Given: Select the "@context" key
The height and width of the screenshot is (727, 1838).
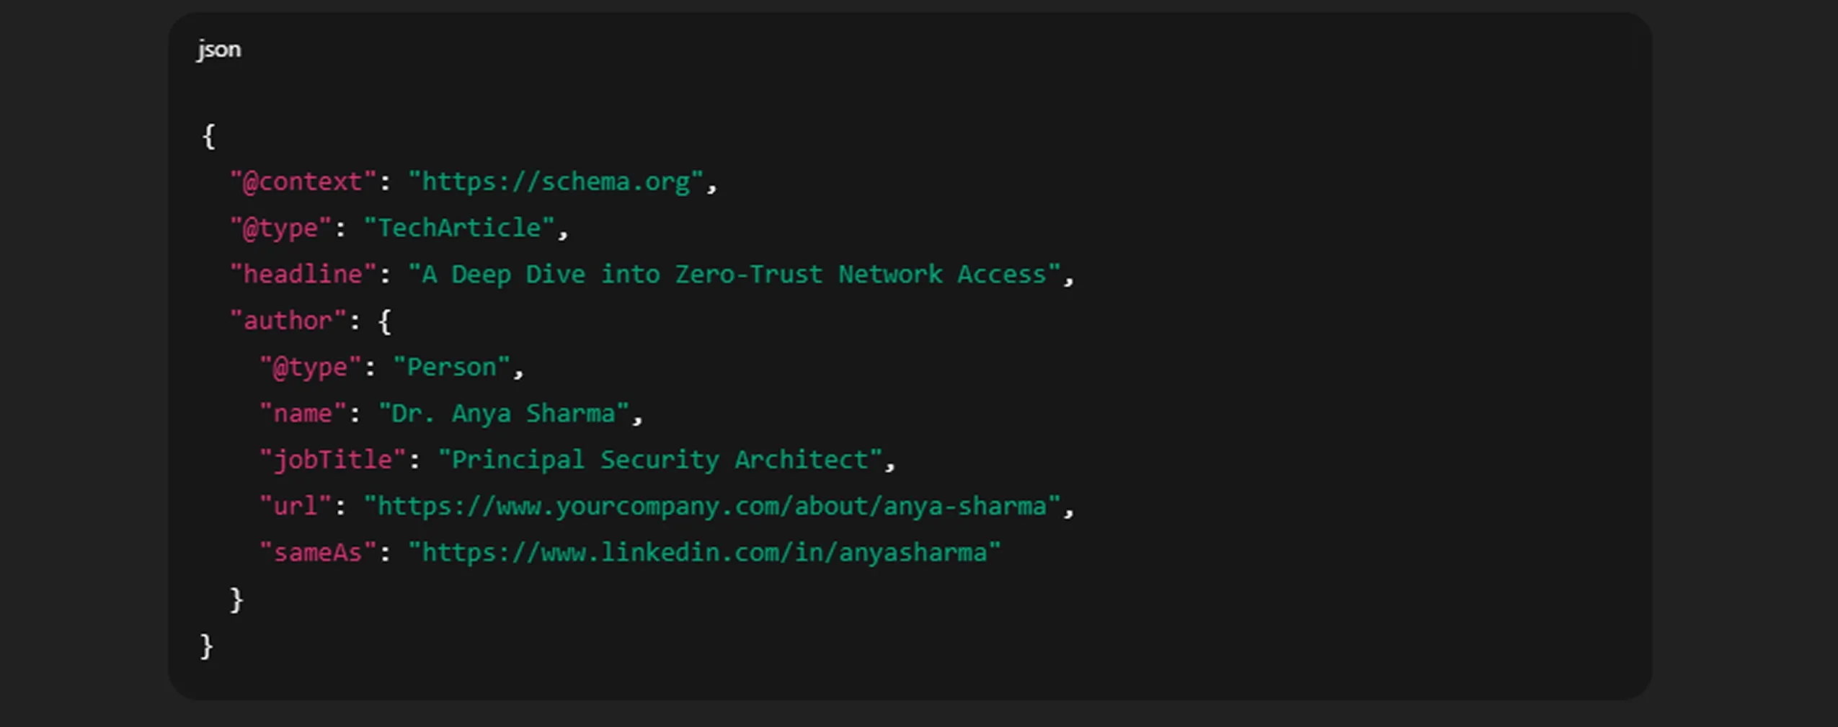Looking at the screenshot, I should [303, 182].
